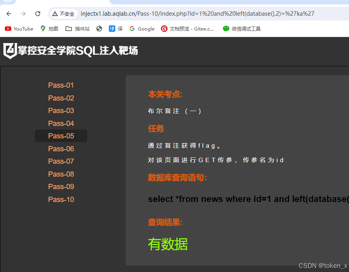Click the 本关考点 heading
Viewport: 349px width, 272px height.
click(165, 94)
